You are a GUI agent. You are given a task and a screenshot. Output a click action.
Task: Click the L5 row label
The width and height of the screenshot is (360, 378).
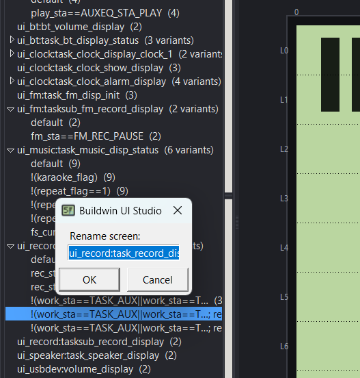pyautogui.click(x=284, y=297)
